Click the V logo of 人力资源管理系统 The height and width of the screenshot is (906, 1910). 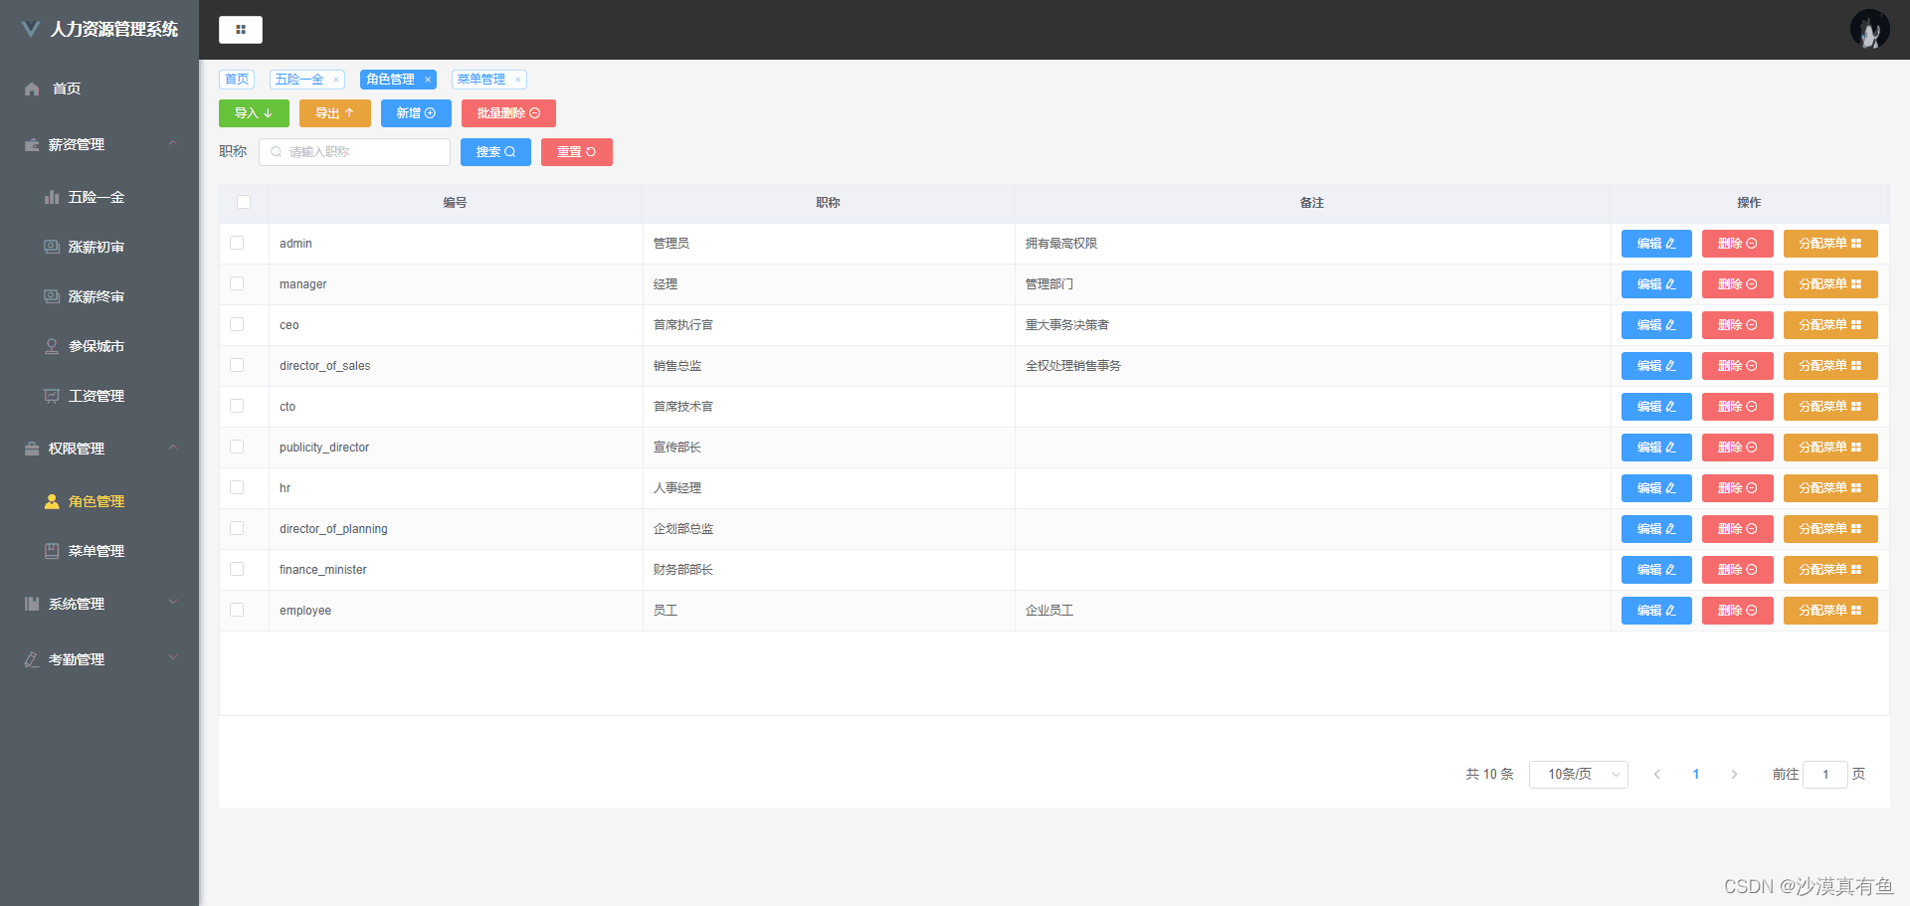click(x=31, y=29)
